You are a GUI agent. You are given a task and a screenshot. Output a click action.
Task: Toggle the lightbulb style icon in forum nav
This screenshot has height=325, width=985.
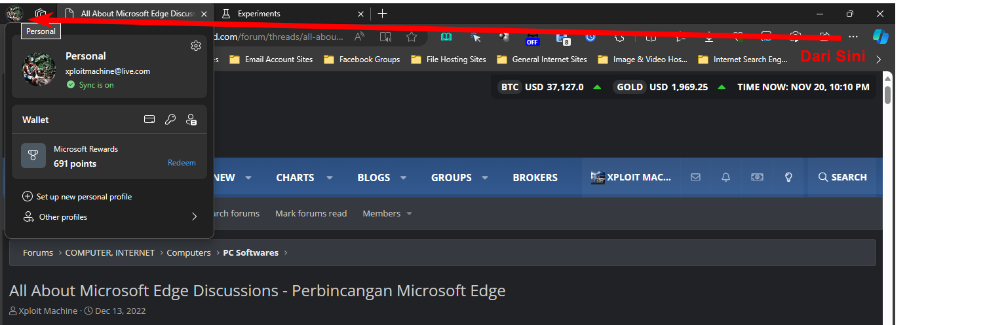pos(789,177)
